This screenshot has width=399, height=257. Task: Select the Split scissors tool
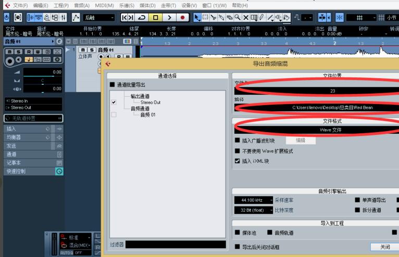[213, 17]
